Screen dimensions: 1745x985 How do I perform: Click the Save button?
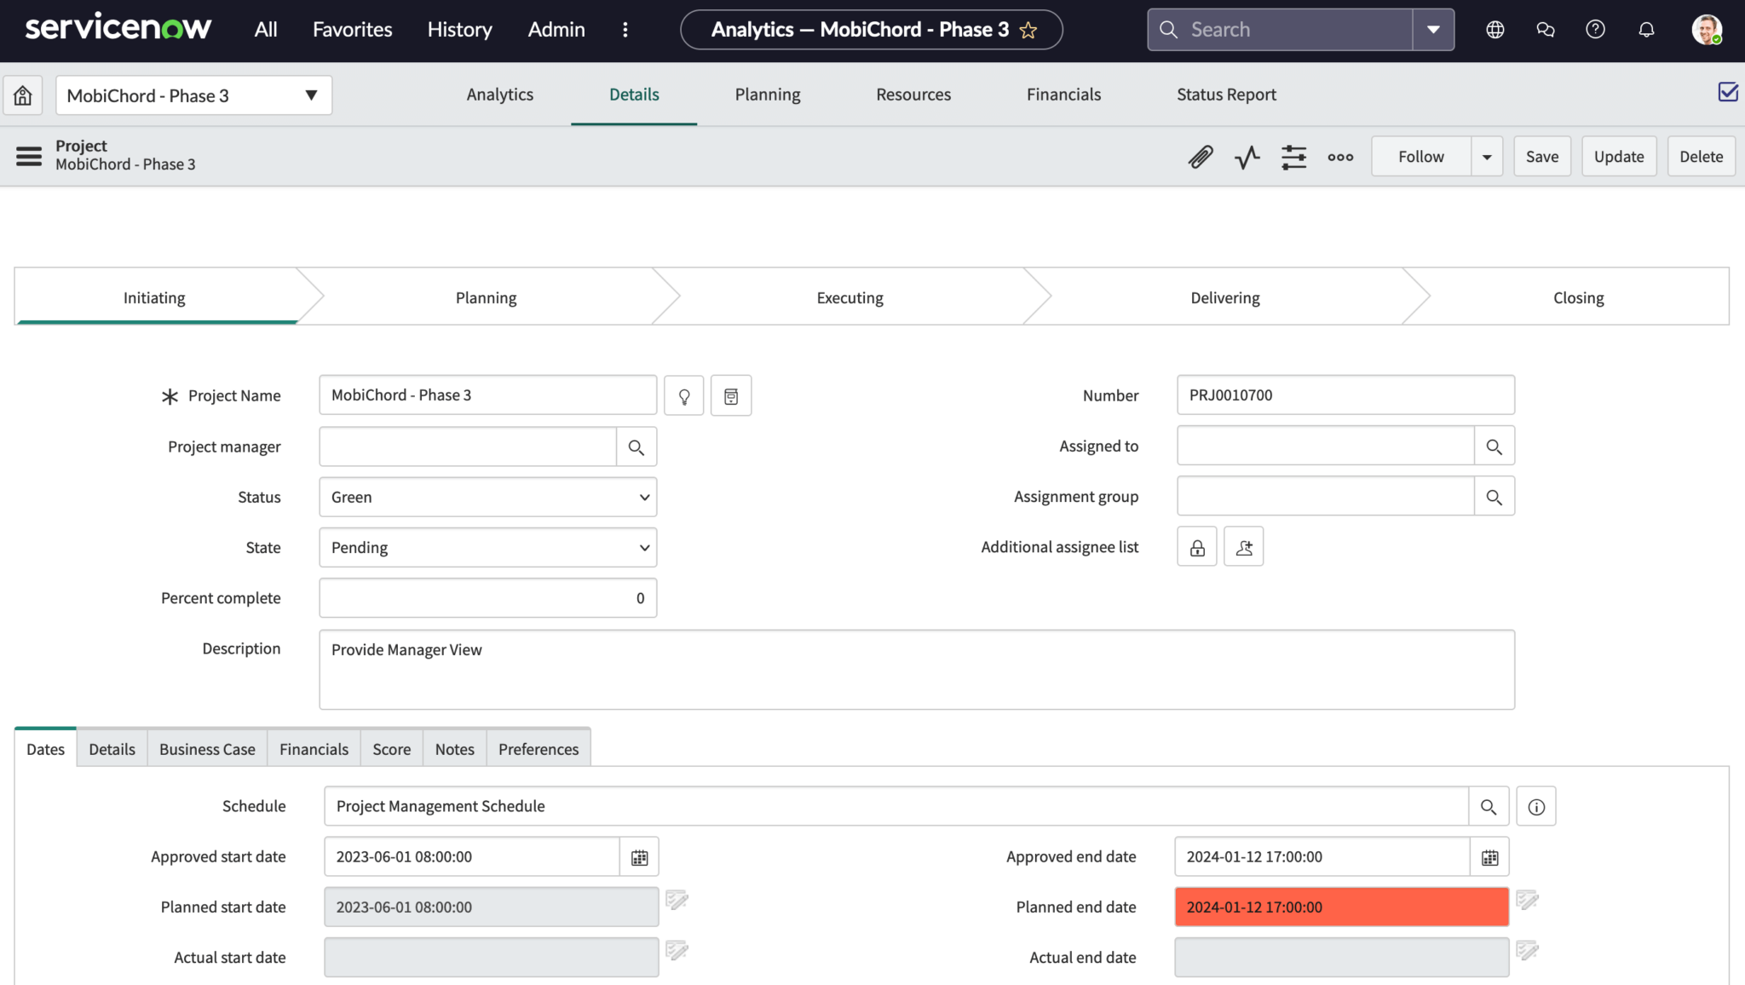(1542, 157)
